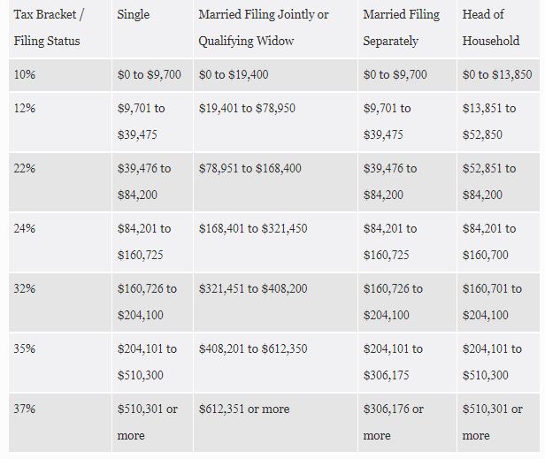Select the 10% tax bracket row label
Viewport: 545px width, 459px height.
[25, 74]
